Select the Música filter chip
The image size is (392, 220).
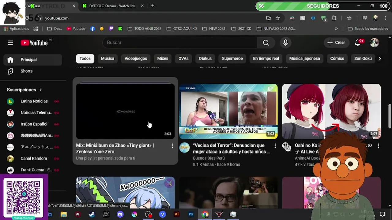[107, 58]
